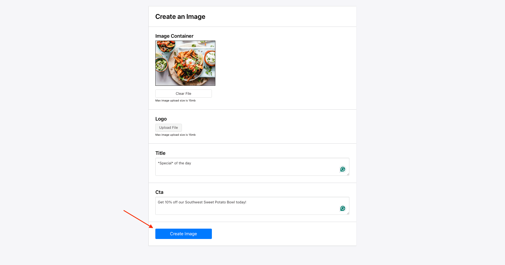Click the Title textarea resize handle
Screen dimensions: 505x265
click(348, 174)
